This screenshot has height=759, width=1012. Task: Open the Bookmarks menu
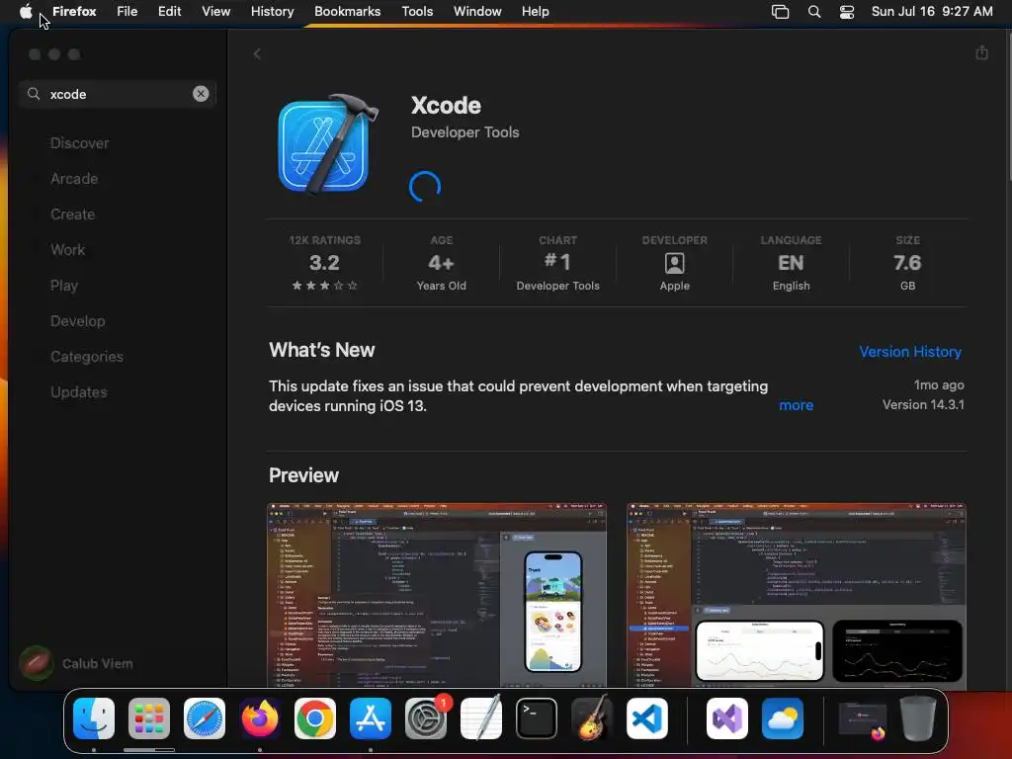[347, 11]
